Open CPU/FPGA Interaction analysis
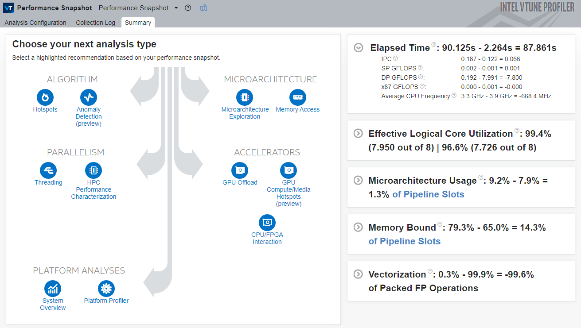 [x=267, y=223]
